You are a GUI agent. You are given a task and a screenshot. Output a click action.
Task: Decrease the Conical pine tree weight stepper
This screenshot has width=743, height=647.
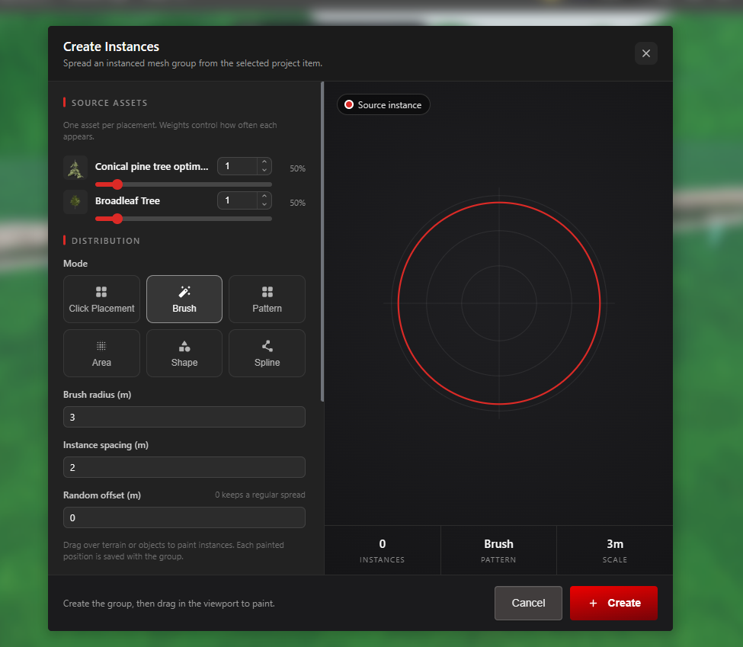point(264,170)
